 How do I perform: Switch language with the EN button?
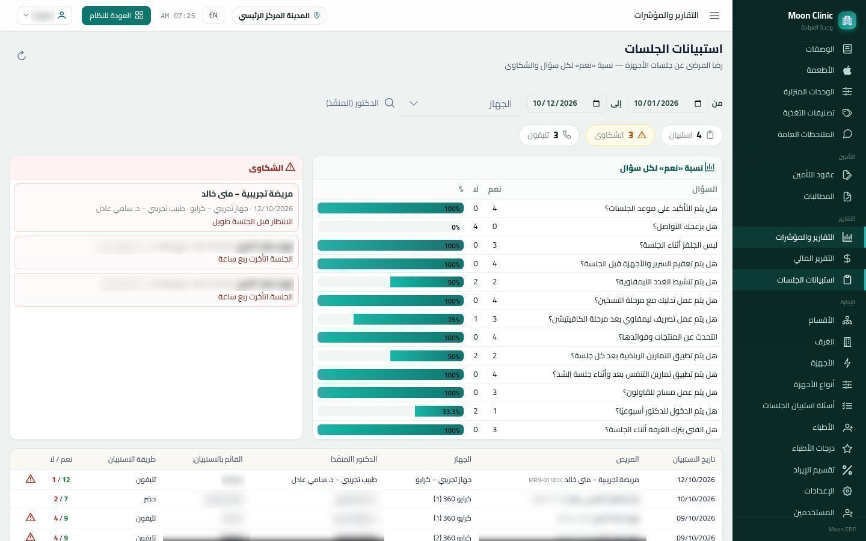(213, 16)
